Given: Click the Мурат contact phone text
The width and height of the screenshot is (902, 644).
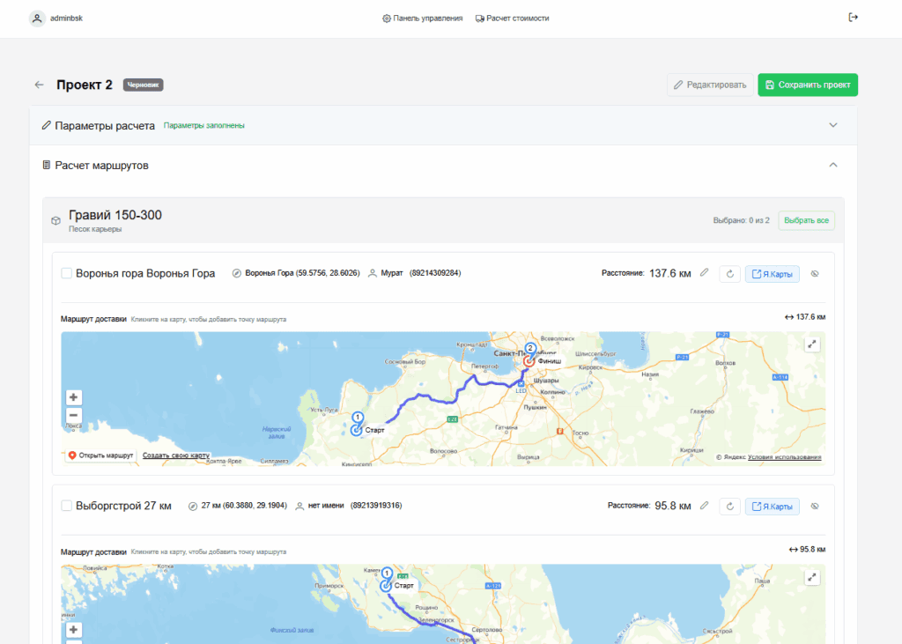Looking at the screenshot, I should [x=435, y=273].
